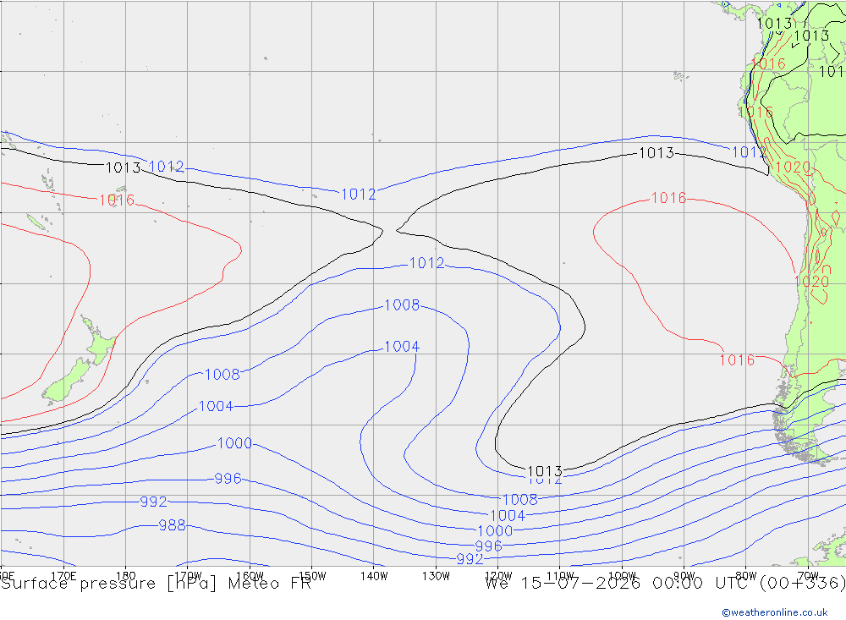Click the 100W longitude label

point(622,576)
